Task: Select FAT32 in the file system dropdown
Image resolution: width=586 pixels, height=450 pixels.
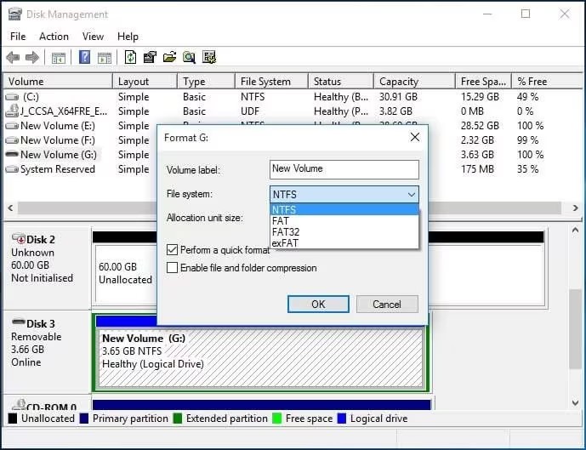Action: (286, 232)
